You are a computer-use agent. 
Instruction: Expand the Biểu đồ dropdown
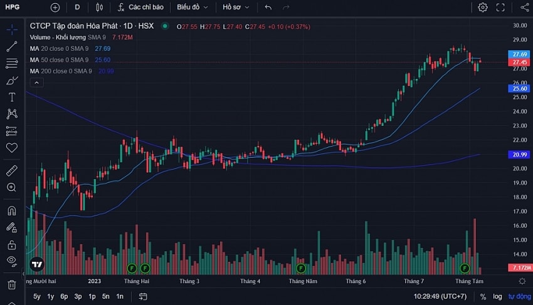[192, 7]
